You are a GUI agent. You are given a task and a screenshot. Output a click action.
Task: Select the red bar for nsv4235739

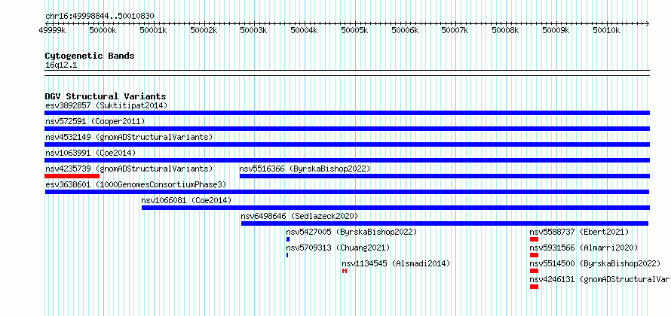[x=72, y=176]
